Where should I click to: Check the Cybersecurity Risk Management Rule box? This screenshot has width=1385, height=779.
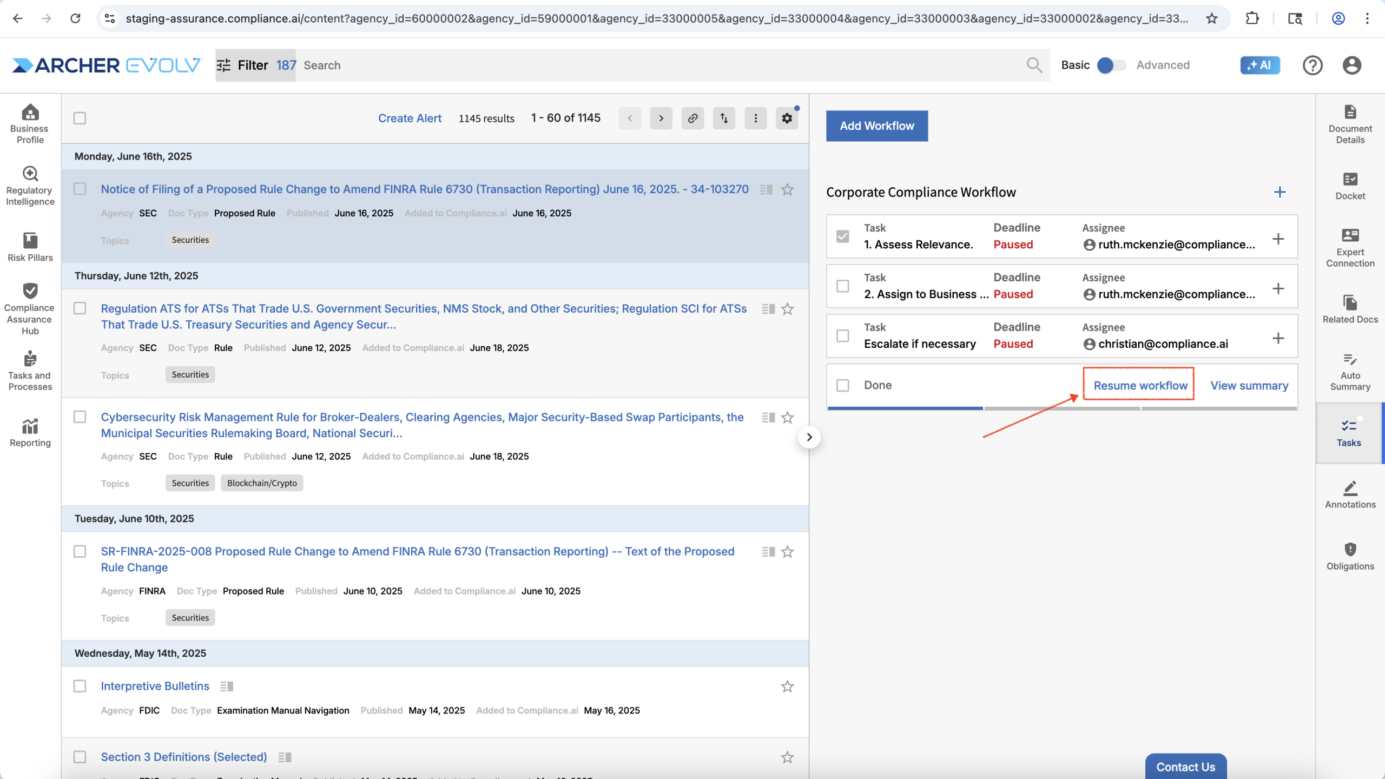coord(80,417)
